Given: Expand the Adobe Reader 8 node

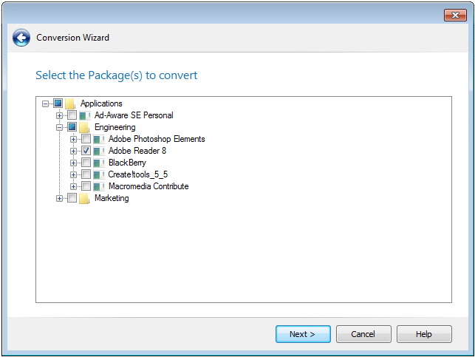Looking at the screenshot, I should [74, 151].
